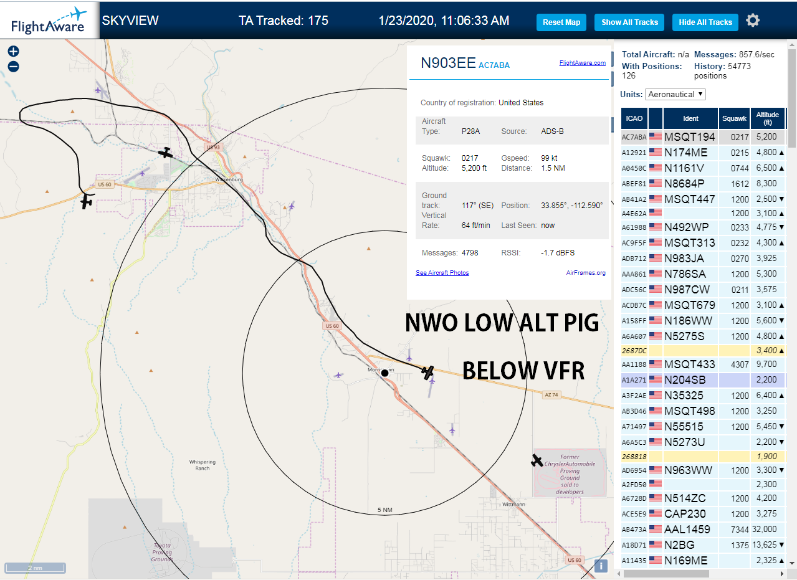Click the 2 nm map scale bar
Screen dimensions: 797x580
(35, 568)
